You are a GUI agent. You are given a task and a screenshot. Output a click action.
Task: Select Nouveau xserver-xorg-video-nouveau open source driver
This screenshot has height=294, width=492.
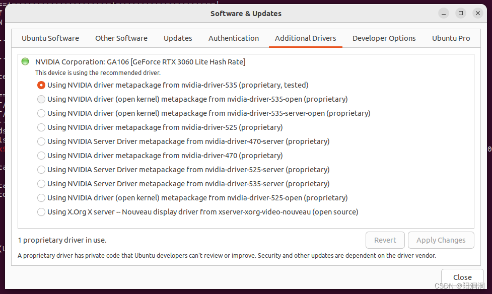click(41, 212)
